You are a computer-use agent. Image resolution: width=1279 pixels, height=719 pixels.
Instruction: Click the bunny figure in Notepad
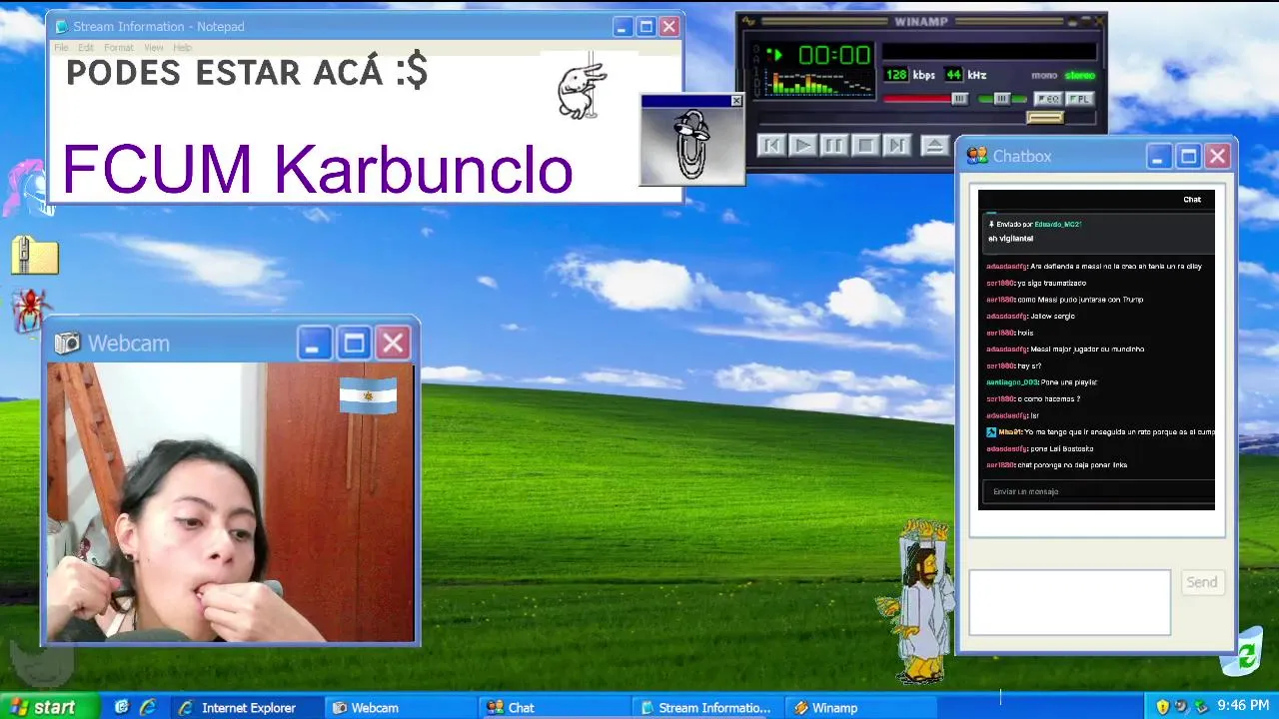tap(581, 90)
